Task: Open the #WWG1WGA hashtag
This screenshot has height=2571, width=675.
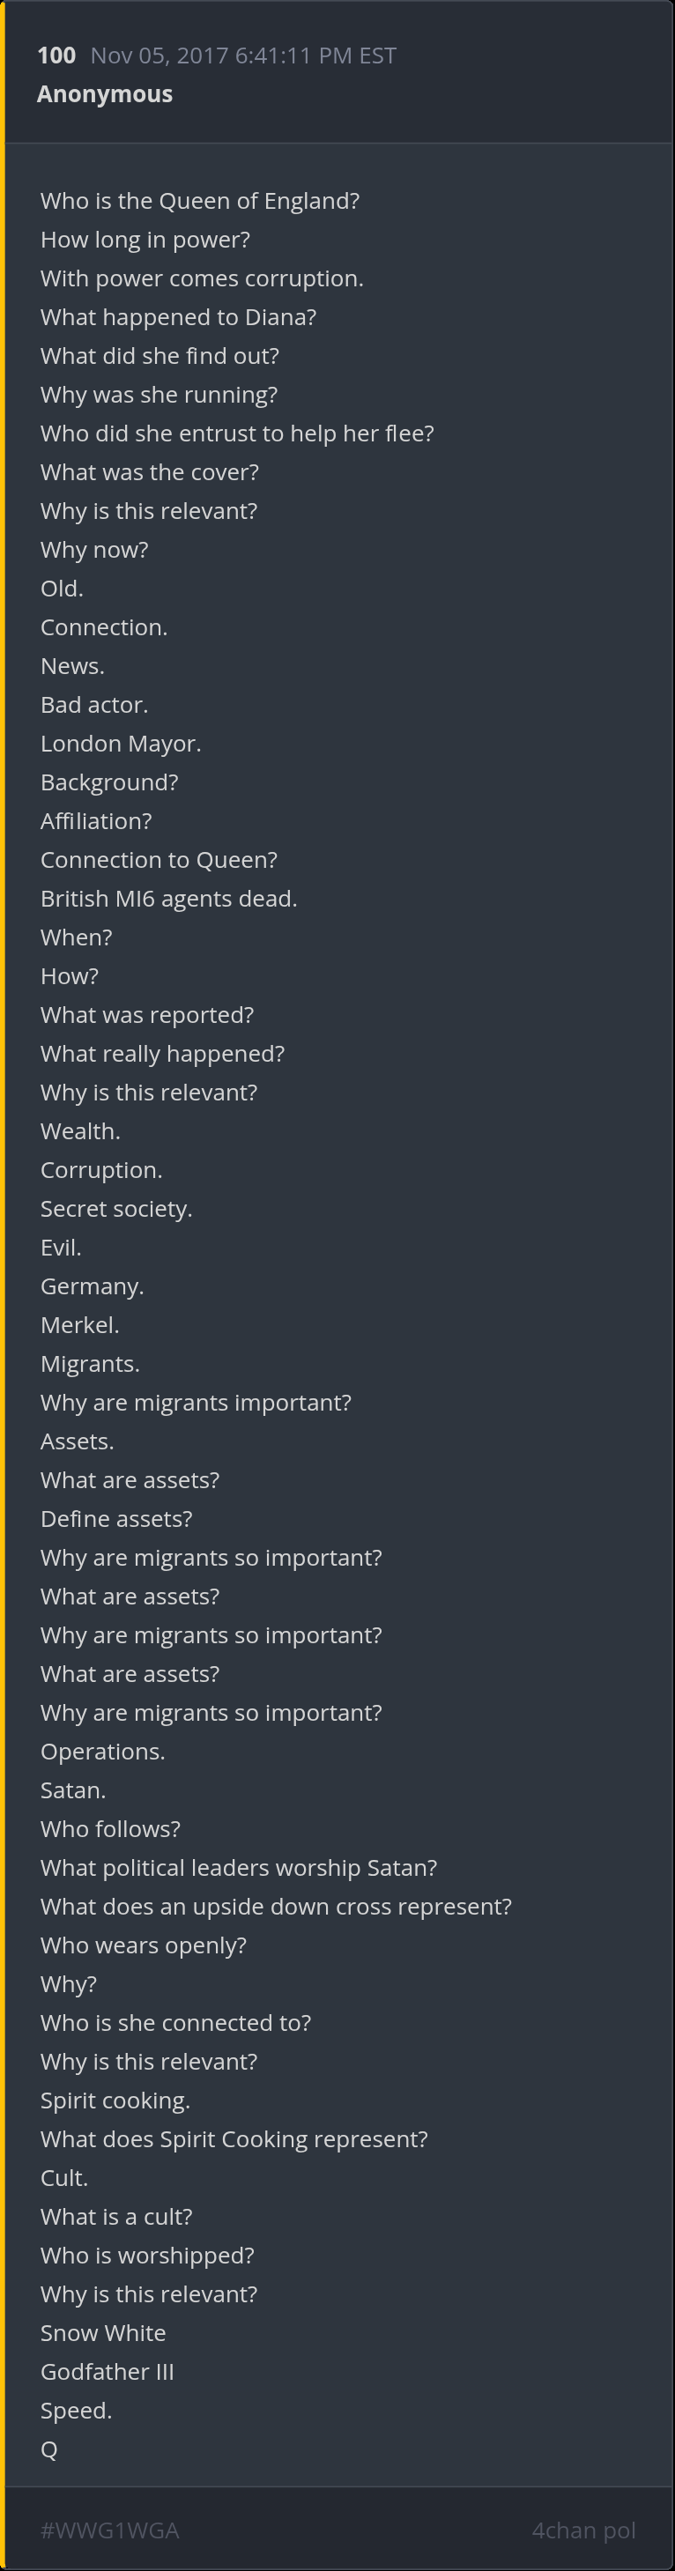Action: click(x=110, y=2530)
